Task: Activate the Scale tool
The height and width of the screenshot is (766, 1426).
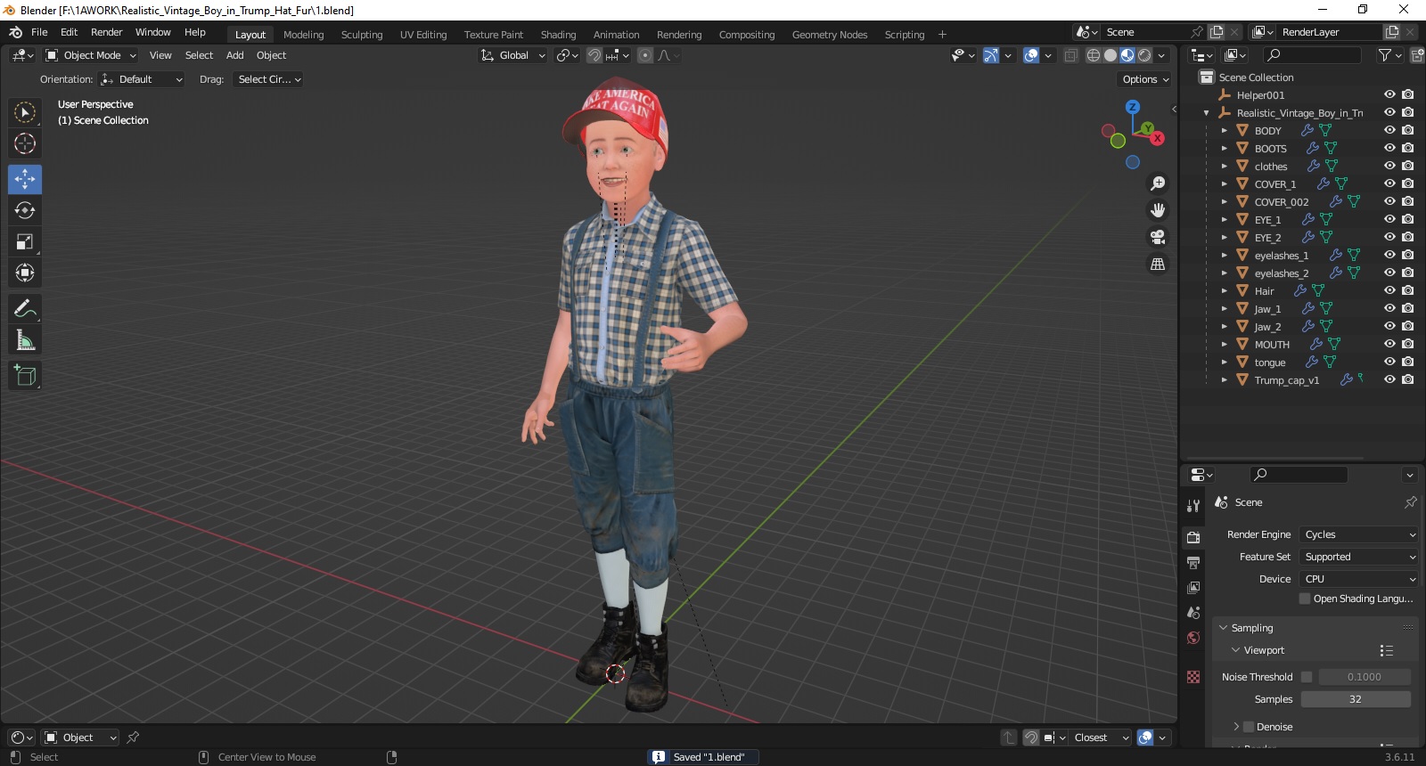Action: pyautogui.click(x=25, y=241)
